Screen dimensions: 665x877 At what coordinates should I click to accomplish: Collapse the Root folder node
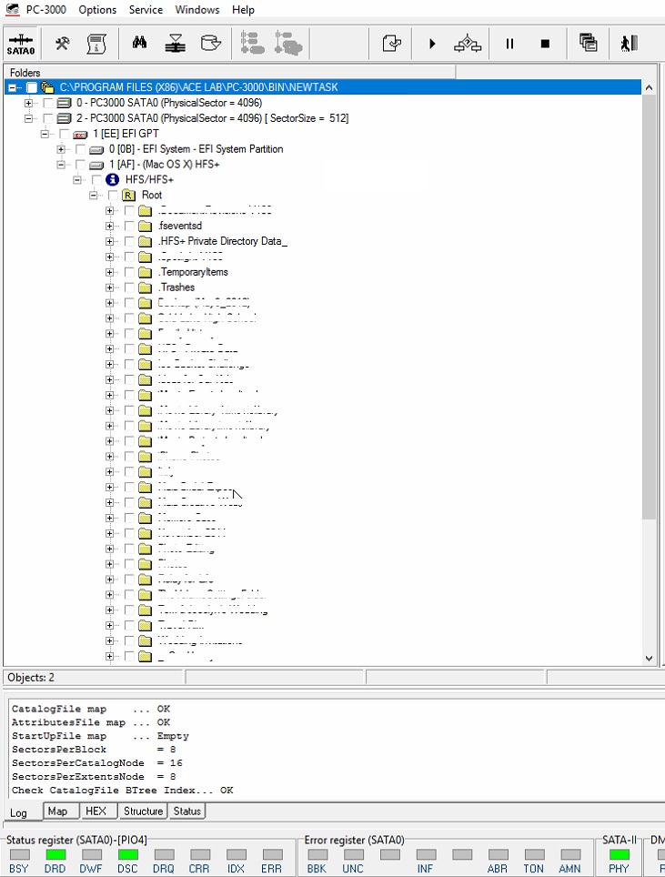click(x=94, y=196)
